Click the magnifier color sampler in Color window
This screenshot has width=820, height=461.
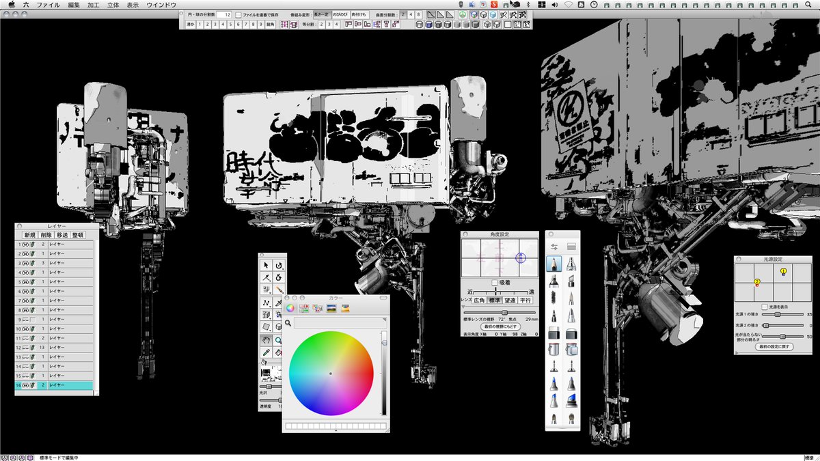point(288,322)
